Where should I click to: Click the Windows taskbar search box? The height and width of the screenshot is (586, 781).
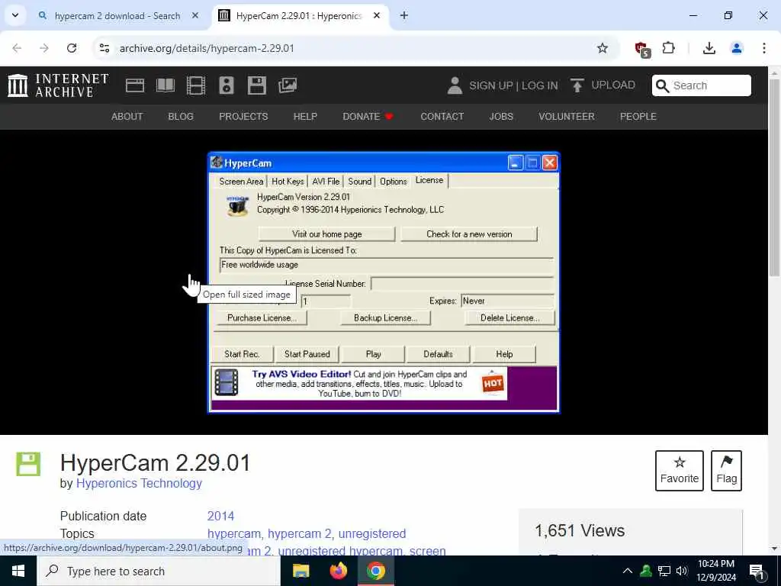[159, 571]
